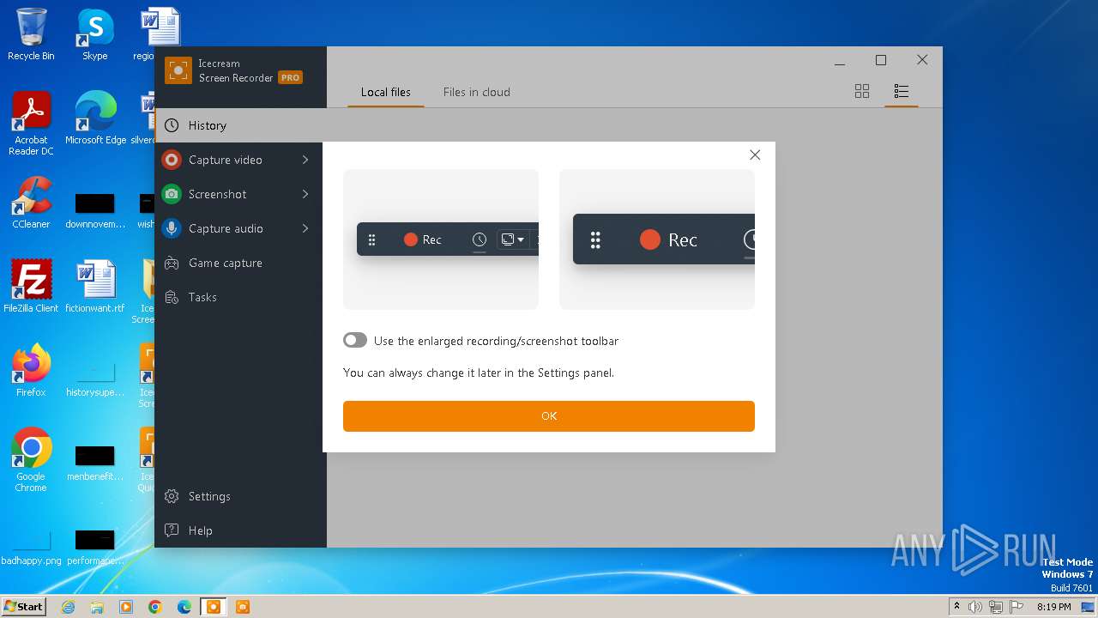Click the Settings gear icon

click(172, 496)
